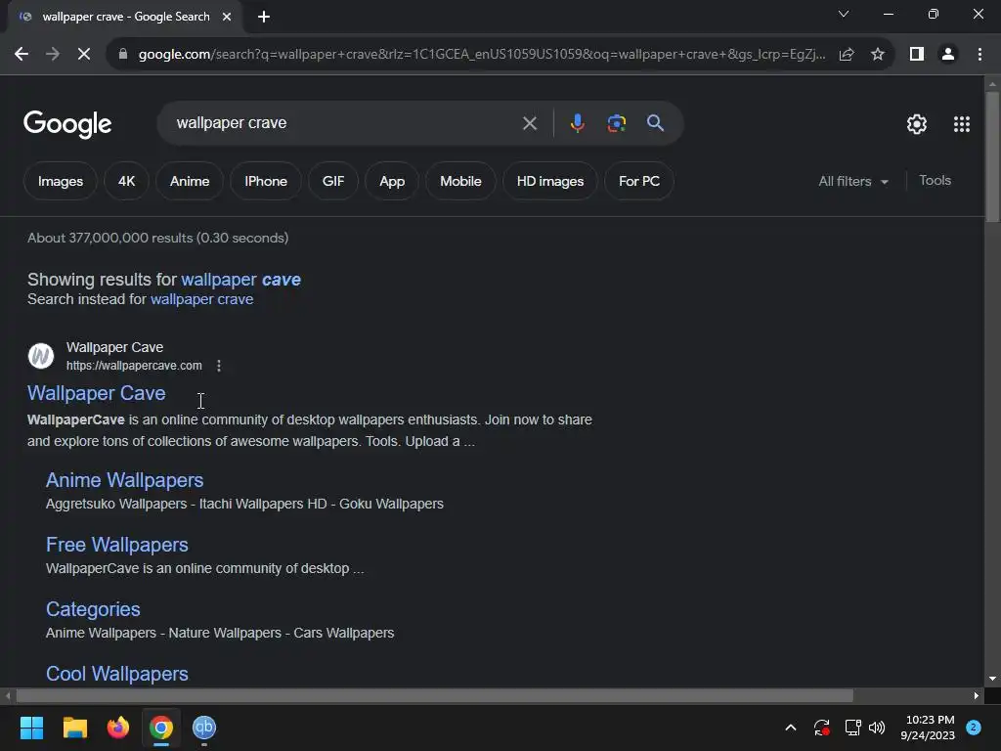Share this page from the address bar
This screenshot has width=1001, height=751.
point(847,55)
